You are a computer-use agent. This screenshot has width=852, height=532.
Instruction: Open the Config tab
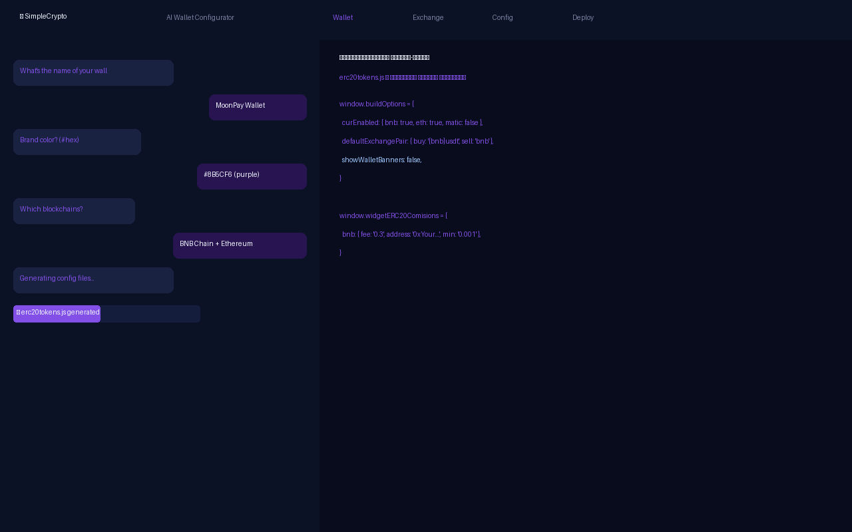503,17
